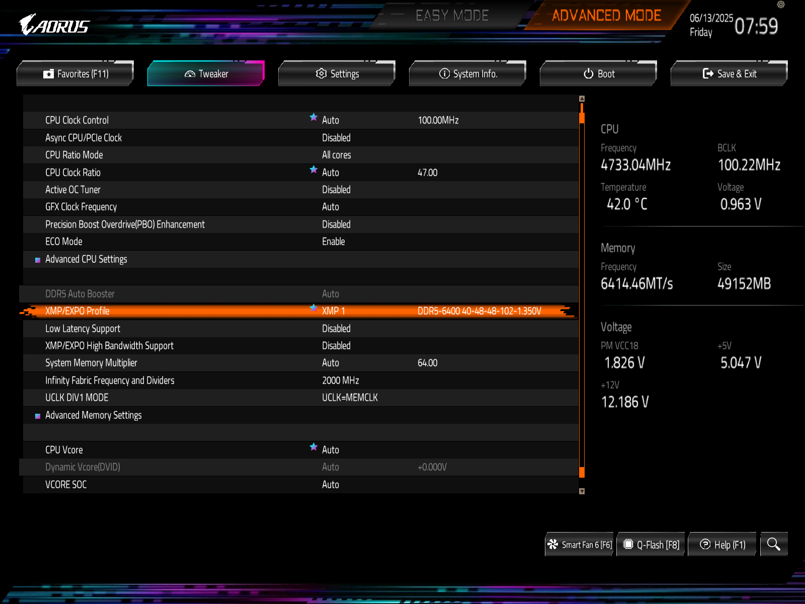805x604 pixels.
Task: Click the square bullet beside Advanced Memory Settings
Action: pos(38,416)
